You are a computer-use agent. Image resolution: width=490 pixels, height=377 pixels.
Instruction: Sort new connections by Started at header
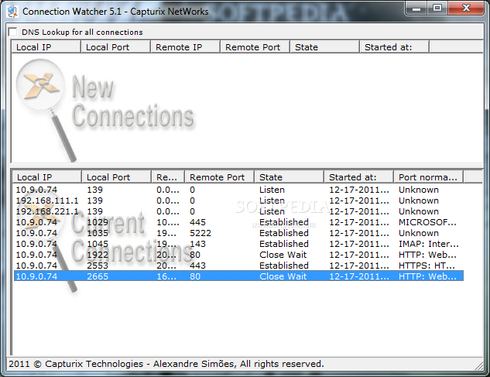click(x=394, y=47)
